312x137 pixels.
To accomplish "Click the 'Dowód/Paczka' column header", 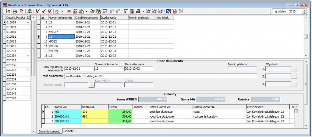I will (16, 18).
